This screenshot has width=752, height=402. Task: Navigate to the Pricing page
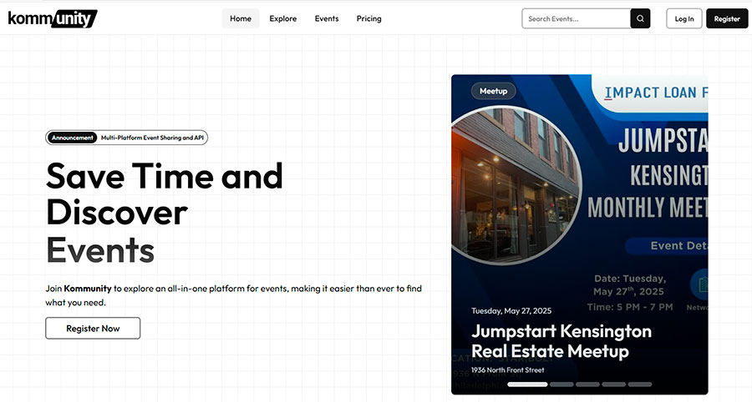[x=368, y=18]
